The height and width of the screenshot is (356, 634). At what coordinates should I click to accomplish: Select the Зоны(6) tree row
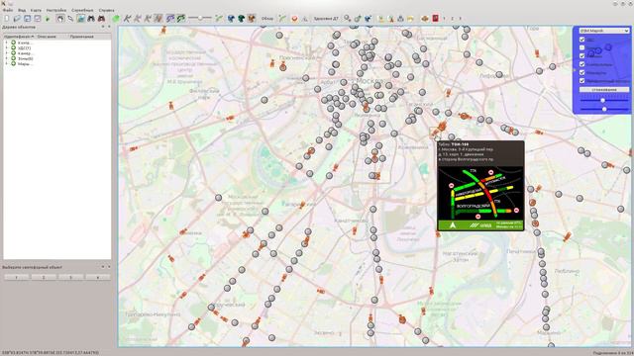tap(57, 58)
